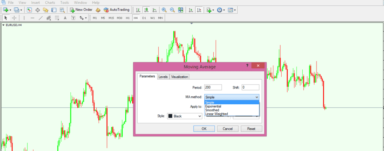Click the Zoom Out magnifier
Screen dimensions: 384x151
(172, 10)
